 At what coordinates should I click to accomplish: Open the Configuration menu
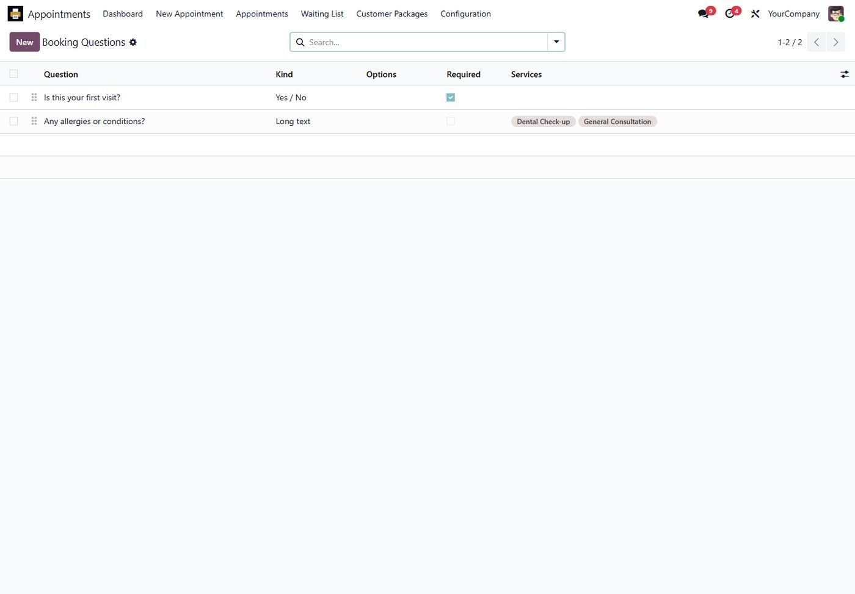[465, 13]
